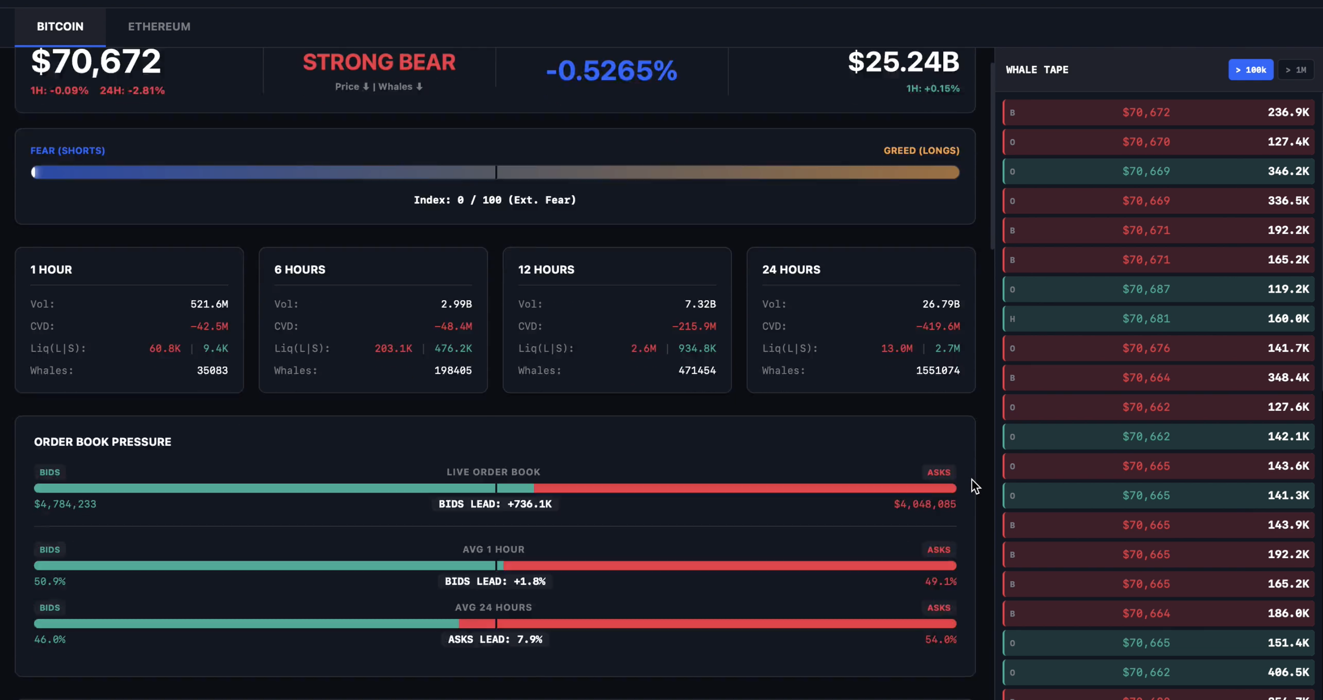Click the H exchange marker on $70,681 trade
Image resolution: width=1323 pixels, height=700 pixels.
[1012, 319]
